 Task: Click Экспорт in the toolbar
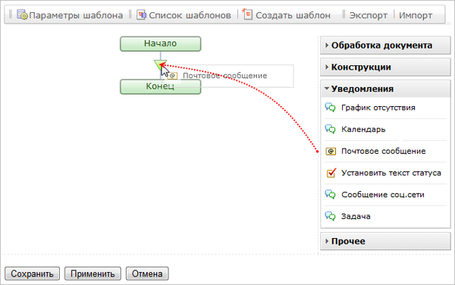[369, 15]
